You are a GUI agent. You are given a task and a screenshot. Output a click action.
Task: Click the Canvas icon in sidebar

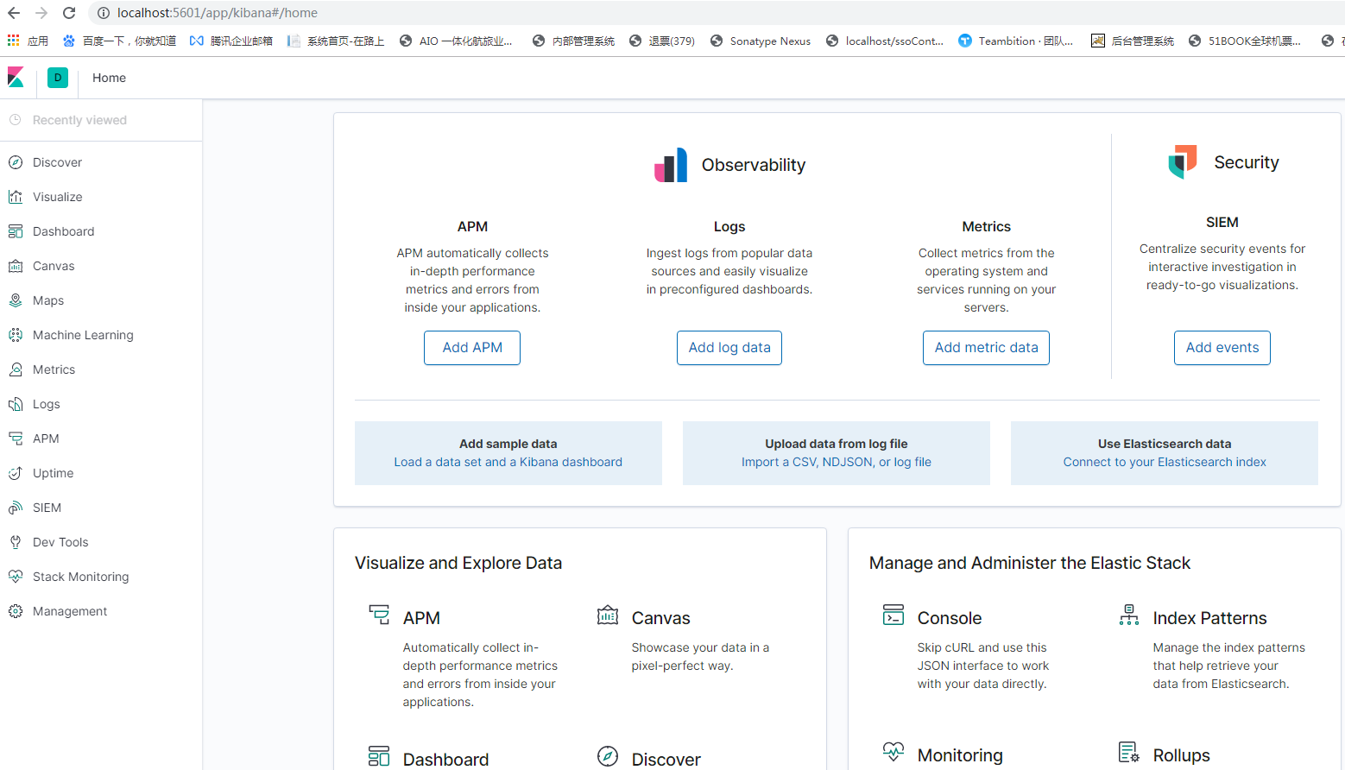click(16, 266)
